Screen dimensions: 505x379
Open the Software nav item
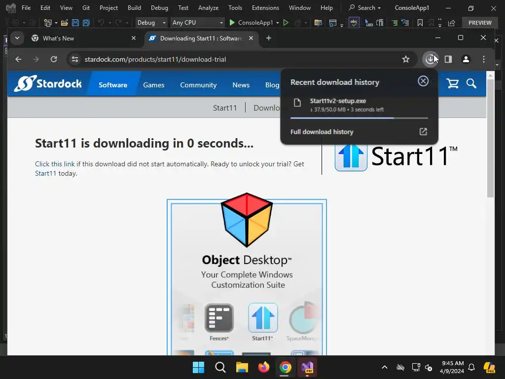tap(113, 85)
